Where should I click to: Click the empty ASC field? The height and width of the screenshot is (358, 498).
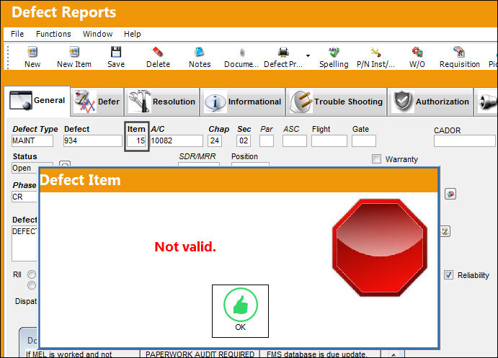coord(295,141)
